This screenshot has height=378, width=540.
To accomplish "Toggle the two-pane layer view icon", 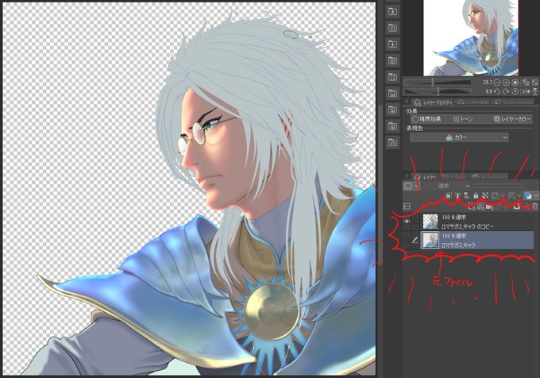I will pos(407,206).
